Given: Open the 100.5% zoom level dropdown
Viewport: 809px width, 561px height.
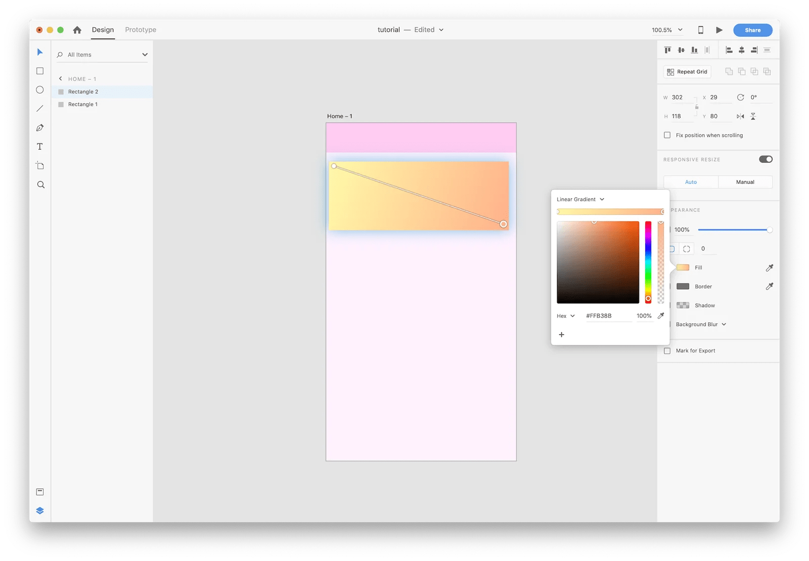Looking at the screenshot, I should click(x=667, y=30).
